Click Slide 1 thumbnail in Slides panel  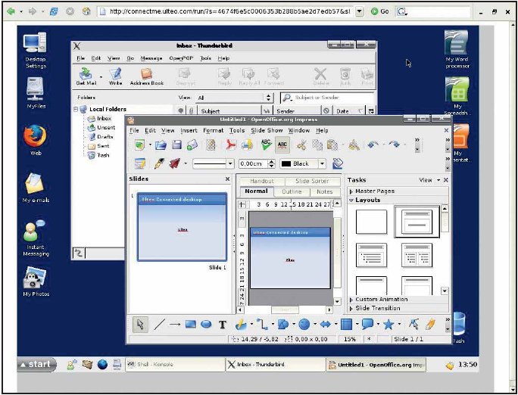point(182,227)
